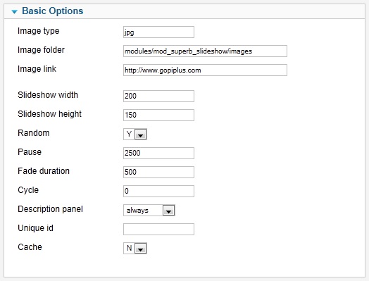Click the Slideshow height label
This screenshot has width=369, height=281.
pos(50,114)
